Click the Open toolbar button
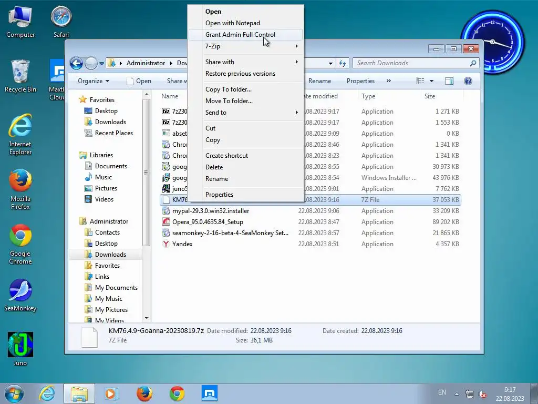This screenshot has width=538, height=404. 139,81
